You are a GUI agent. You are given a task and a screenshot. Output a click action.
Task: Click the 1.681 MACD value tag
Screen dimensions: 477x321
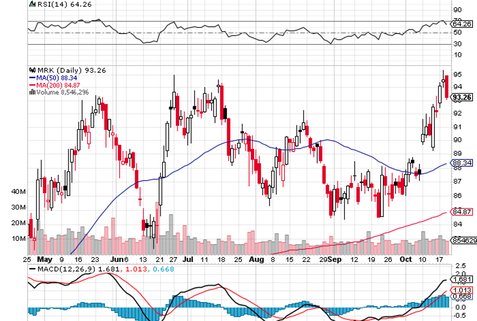coord(462,279)
